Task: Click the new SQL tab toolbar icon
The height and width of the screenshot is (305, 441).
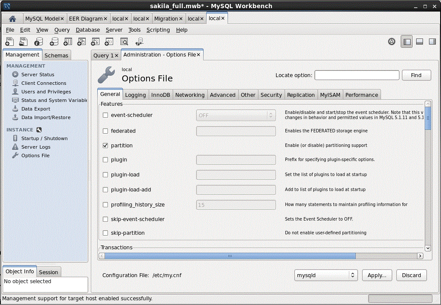Action: 9,42
